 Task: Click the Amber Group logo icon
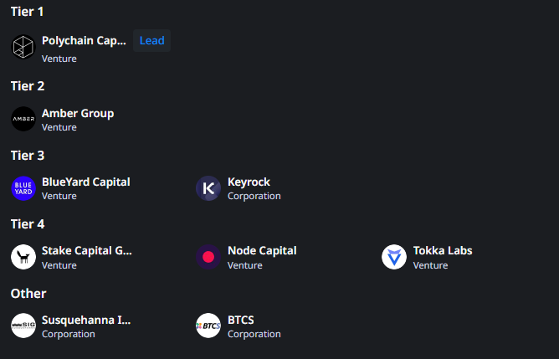(x=23, y=119)
